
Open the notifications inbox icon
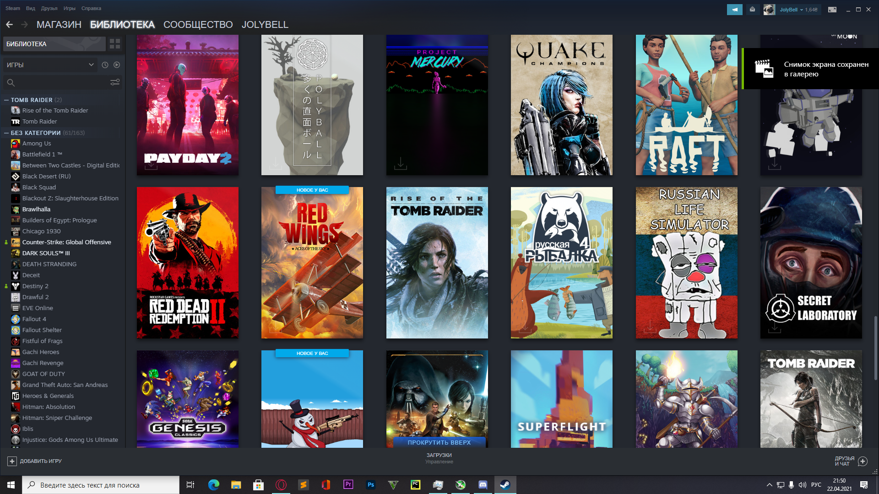[x=752, y=10]
